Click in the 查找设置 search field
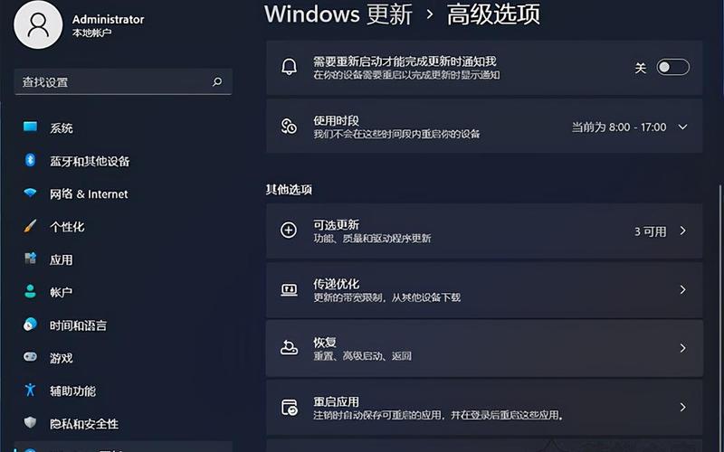This screenshot has height=452, width=724. click(x=123, y=82)
